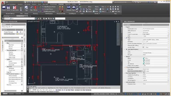Click the Report printer icon
Image resolution: width=171 pixels, height=96 pixels.
tap(74, 8)
